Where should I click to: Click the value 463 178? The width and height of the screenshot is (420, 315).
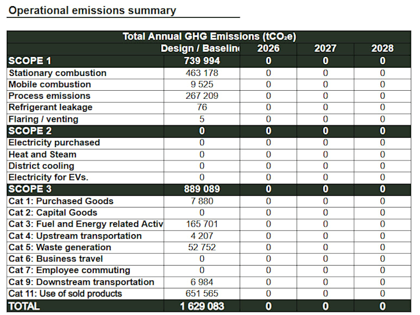[x=202, y=73]
